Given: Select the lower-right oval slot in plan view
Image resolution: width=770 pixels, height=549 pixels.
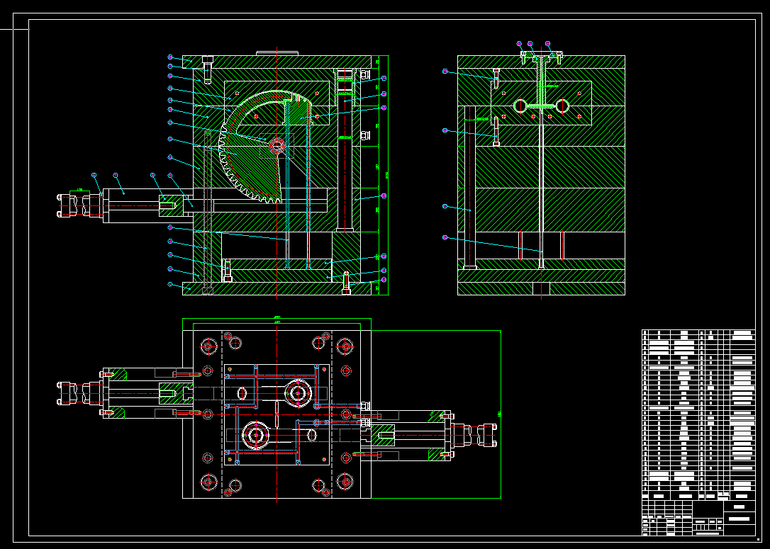Looking at the screenshot, I should click(x=312, y=435).
